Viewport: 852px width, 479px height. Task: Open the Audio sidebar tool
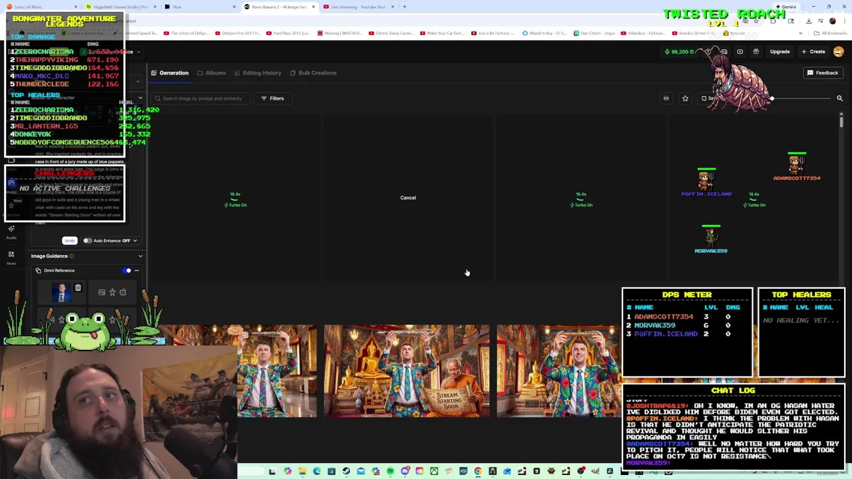point(11,232)
